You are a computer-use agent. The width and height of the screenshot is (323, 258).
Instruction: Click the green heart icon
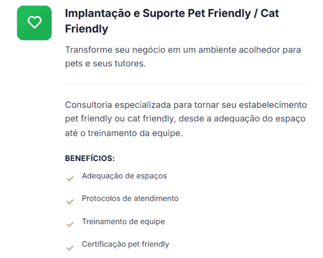pyautogui.click(x=34, y=23)
